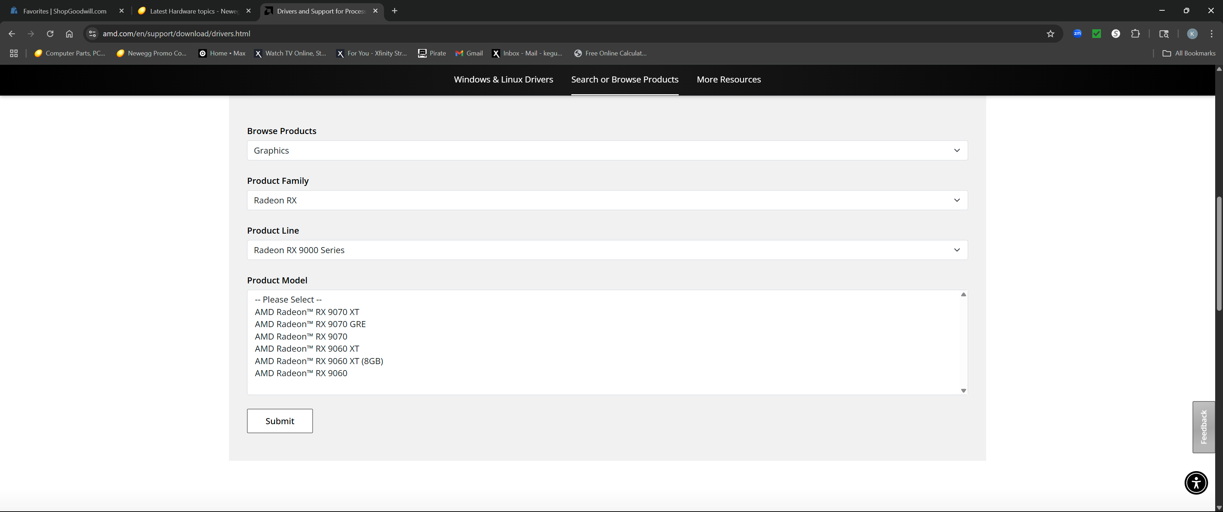Viewport: 1223px width, 512px height.
Task: Close the Drivers and Support tab
Action: tap(375, 11)
